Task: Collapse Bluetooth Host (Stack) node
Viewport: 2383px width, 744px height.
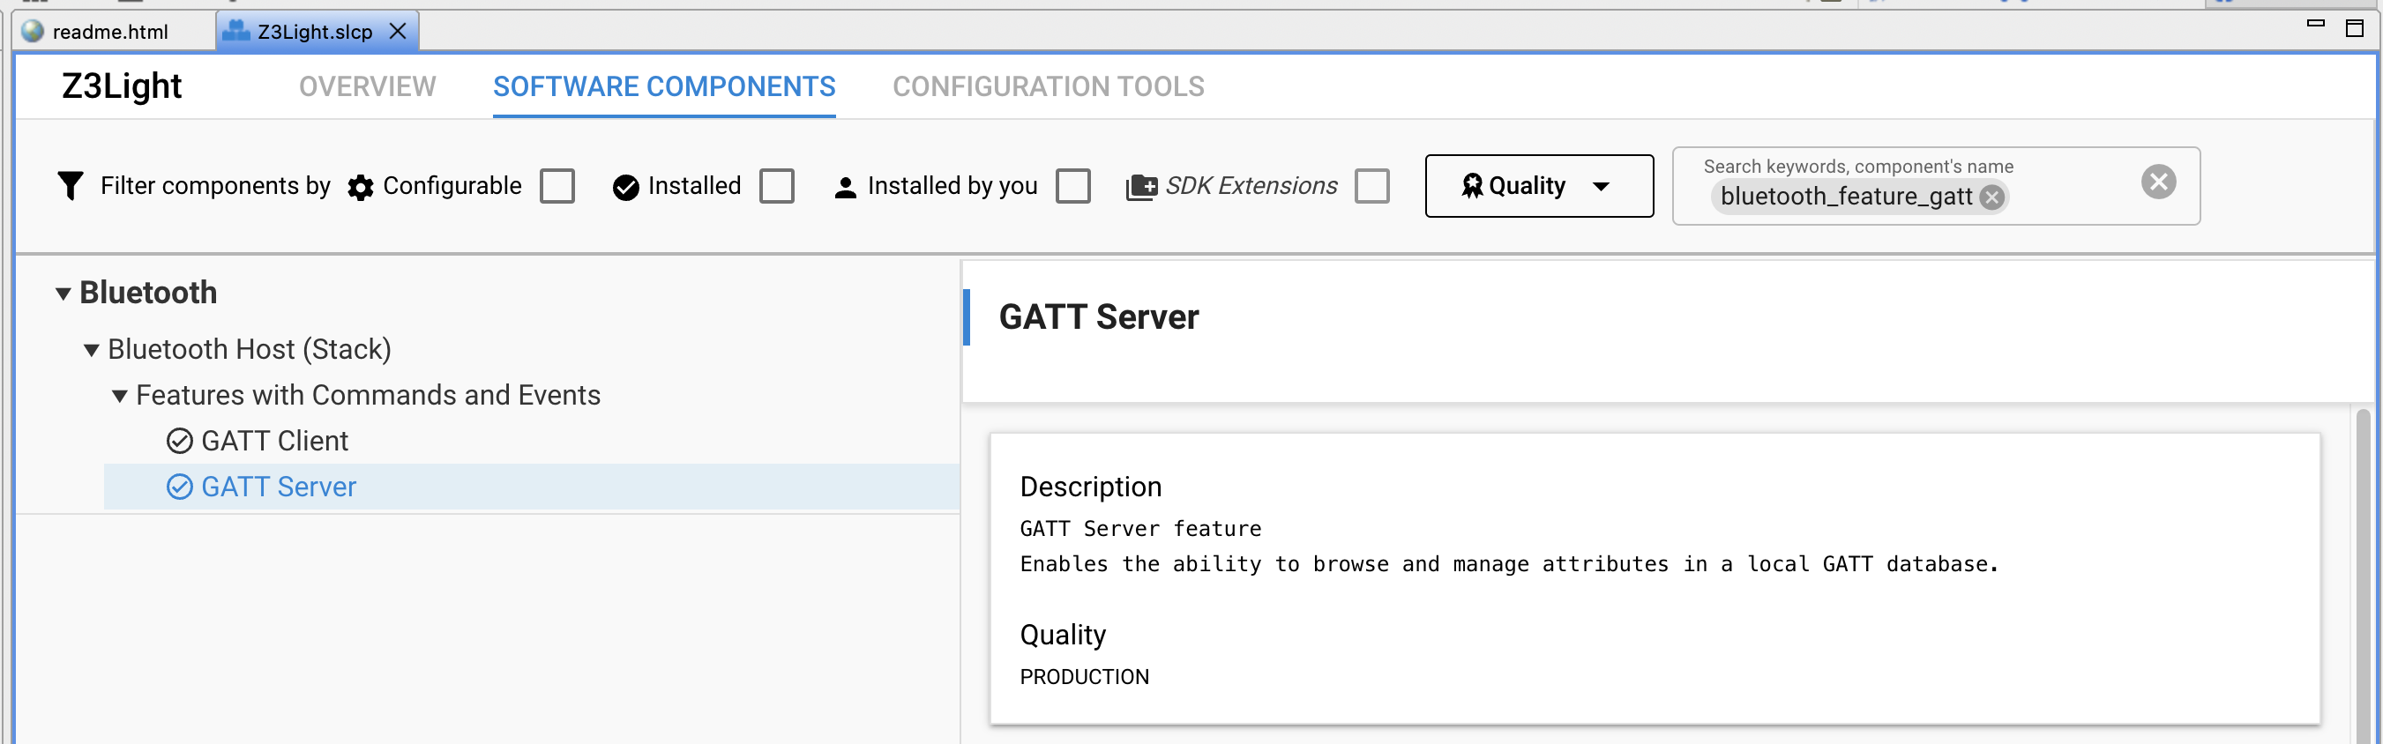Action: [x=92, y=350]
